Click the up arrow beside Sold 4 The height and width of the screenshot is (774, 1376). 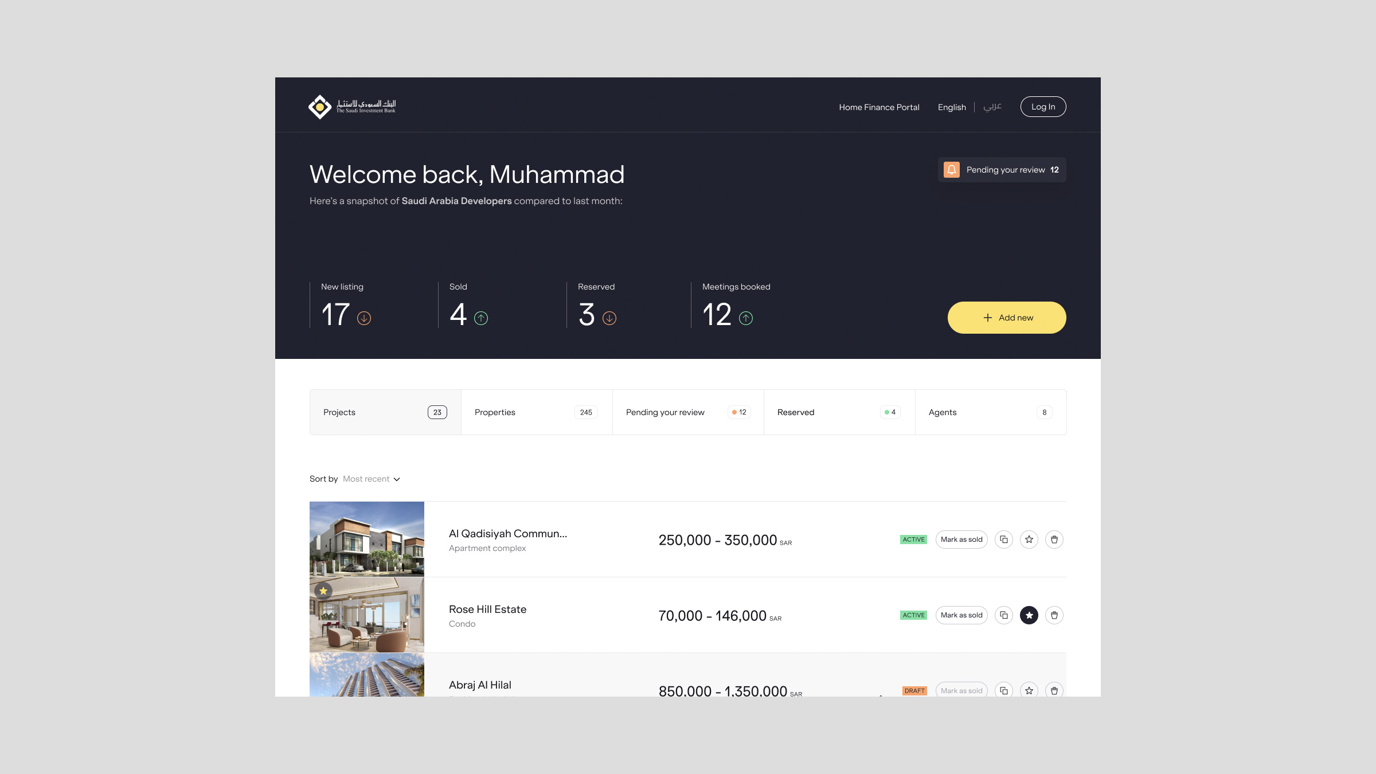pyautogui.click(x=481, y=318)
